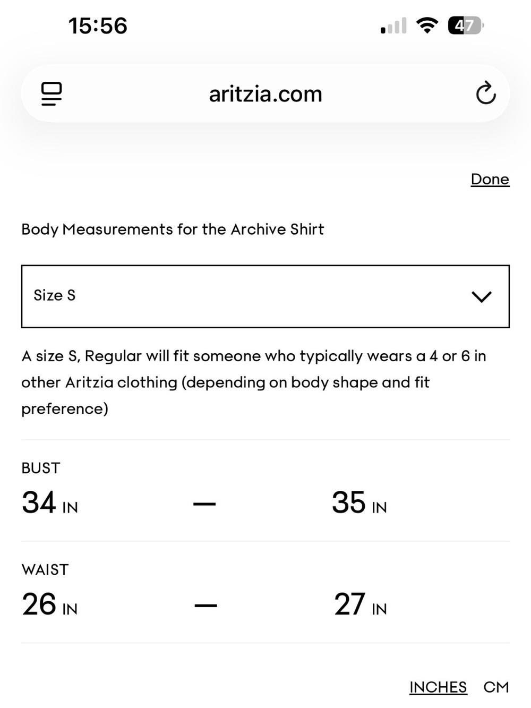This screenshot has height=708, width=531.
Task: Open the Size S dropdown
Action: [265, 296]
